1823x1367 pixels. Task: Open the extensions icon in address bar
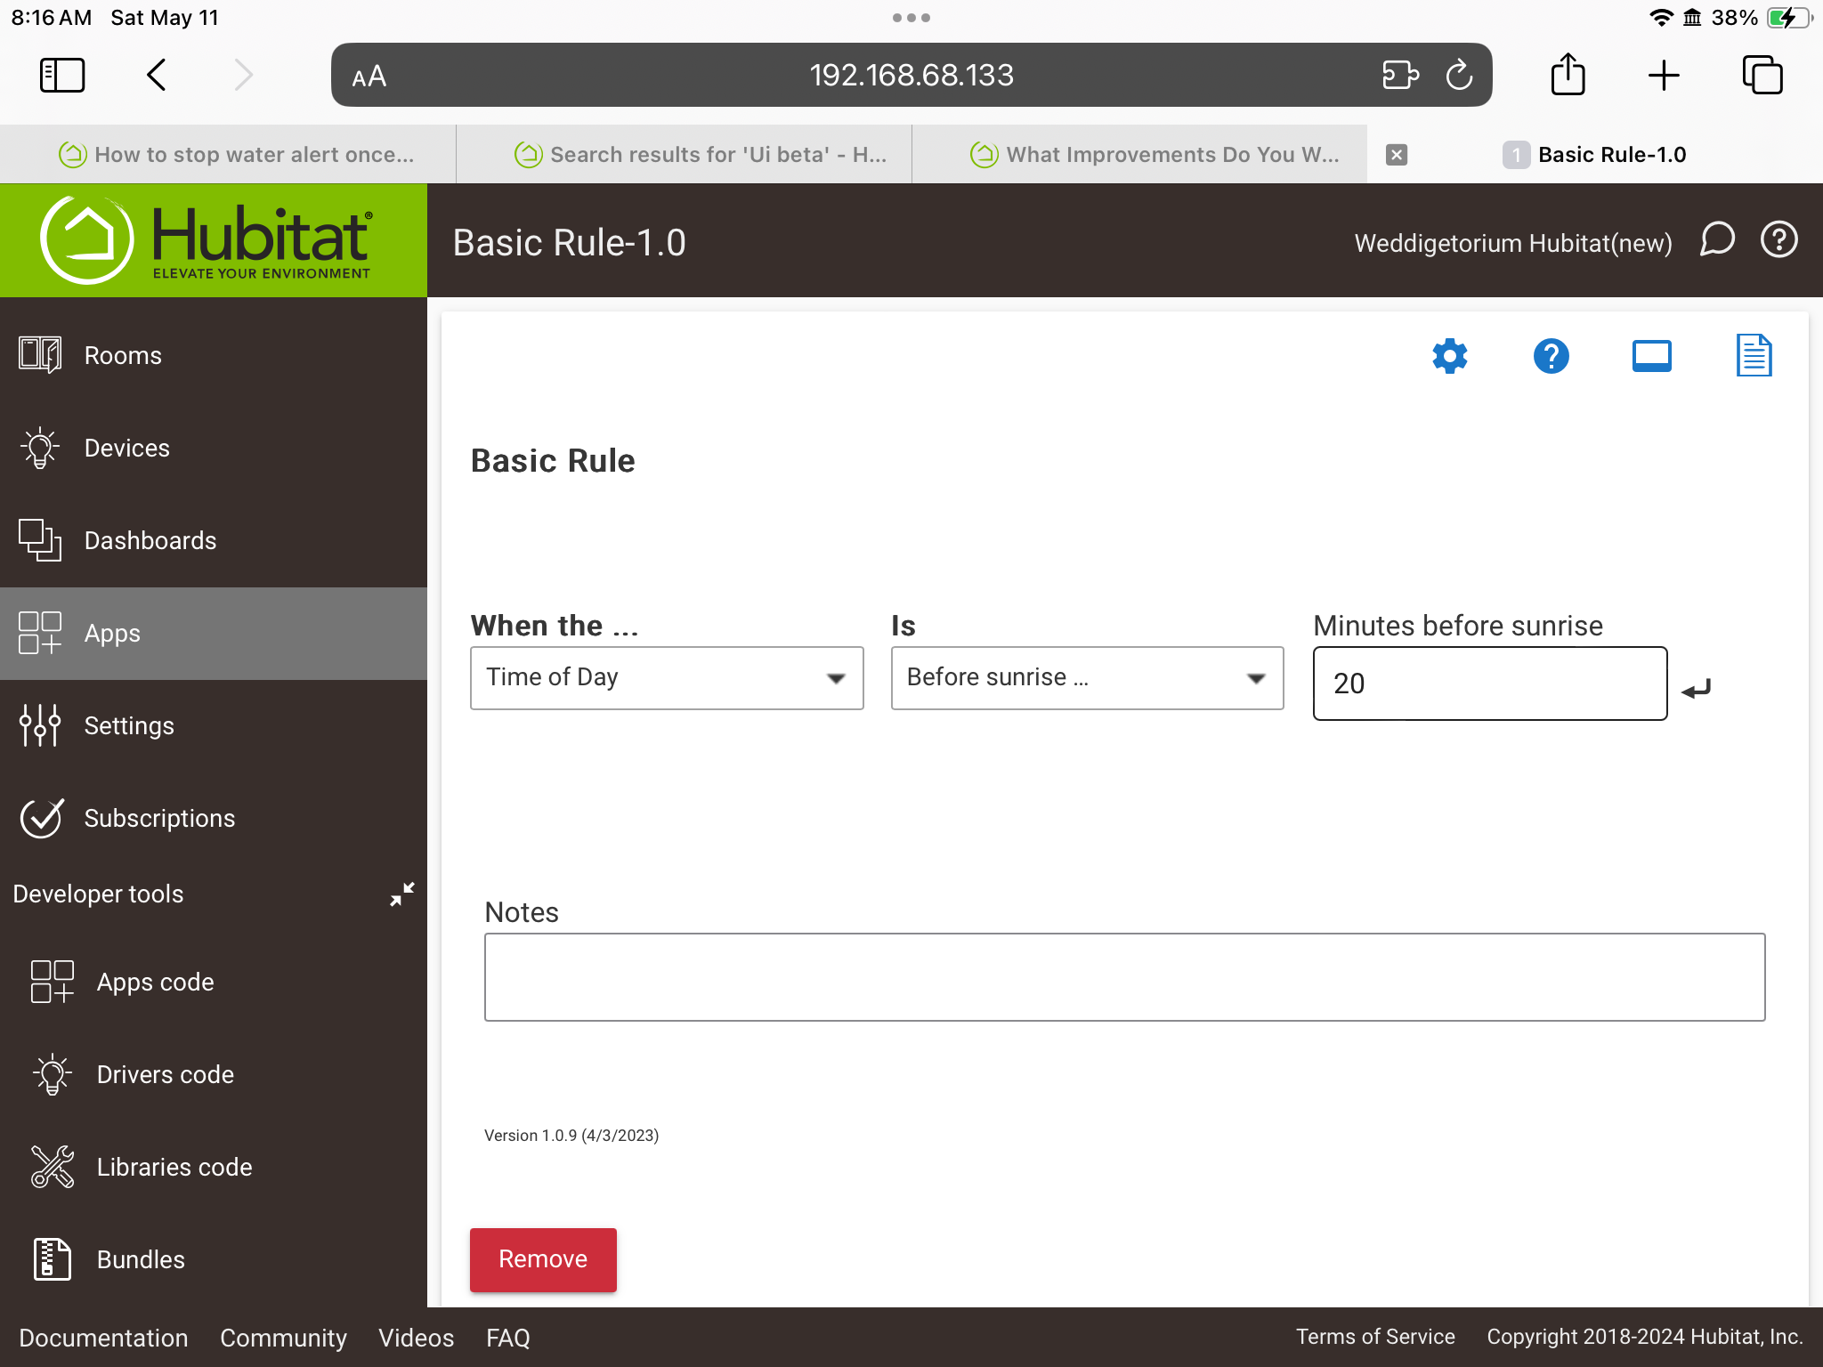1400,75
